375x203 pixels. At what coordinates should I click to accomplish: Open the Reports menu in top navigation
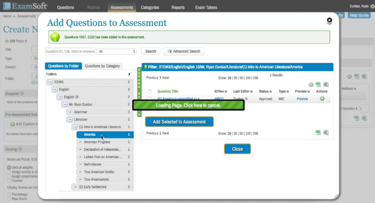[177, 7]
